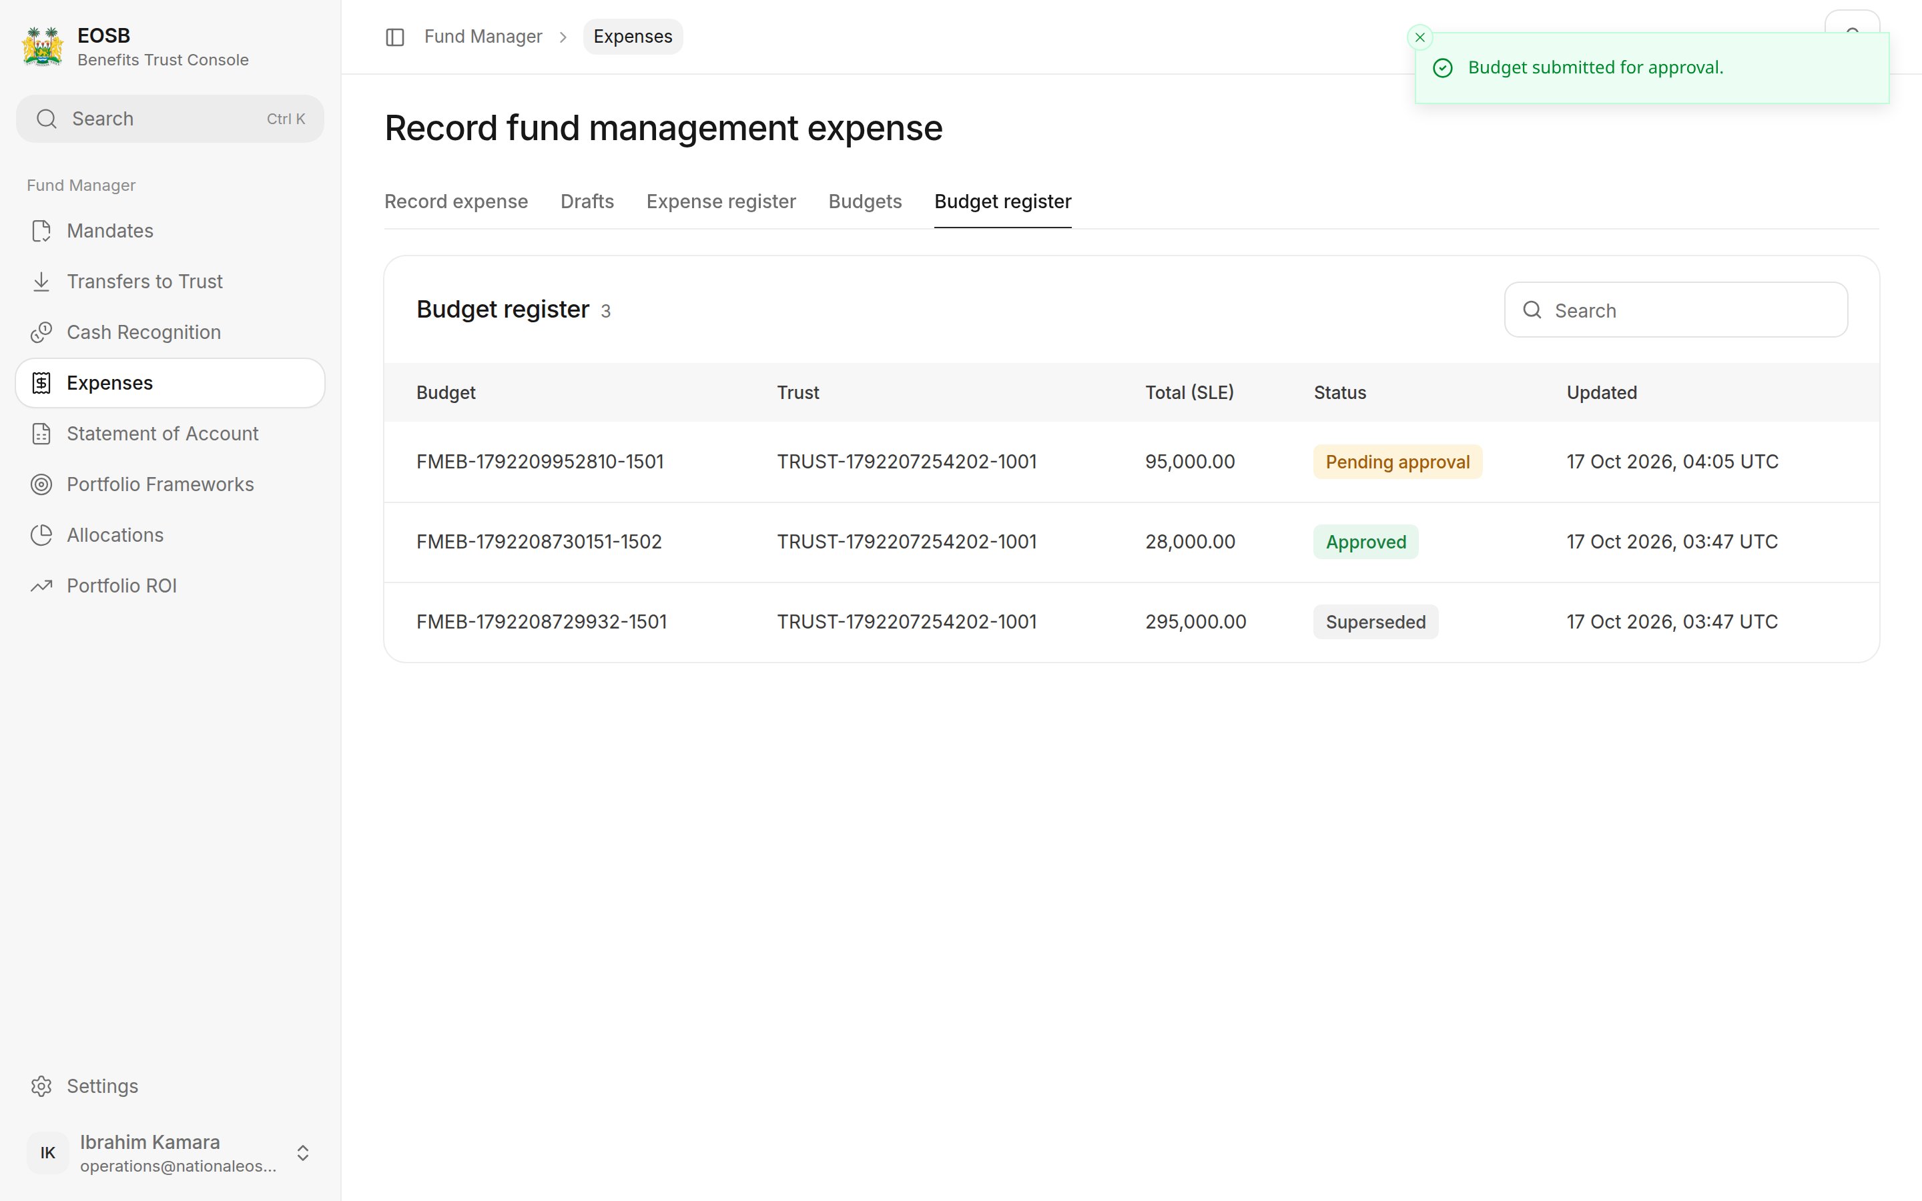Click Fund Manager breadcrumb
The height and width of the screenshot is (1201, 1922).
[483, 37]
